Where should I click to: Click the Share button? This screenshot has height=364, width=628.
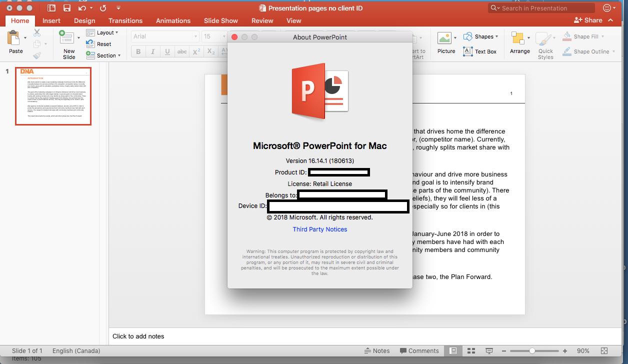588,20
